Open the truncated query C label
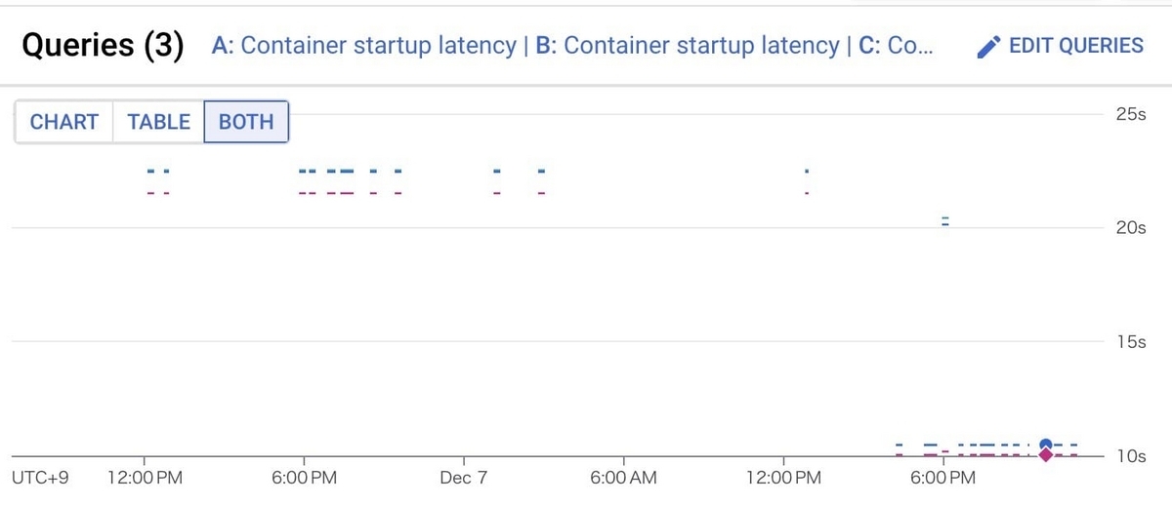This screenshot has width=1172, height=505. pyautogui.click(x=896, y=46)
